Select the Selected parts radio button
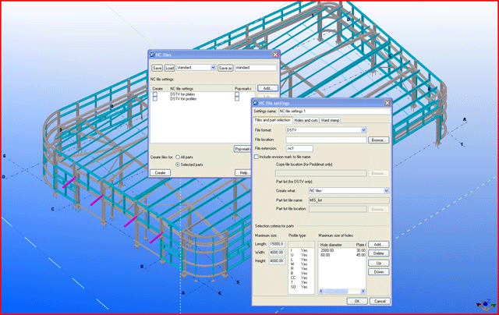 (x=178, y=165)
